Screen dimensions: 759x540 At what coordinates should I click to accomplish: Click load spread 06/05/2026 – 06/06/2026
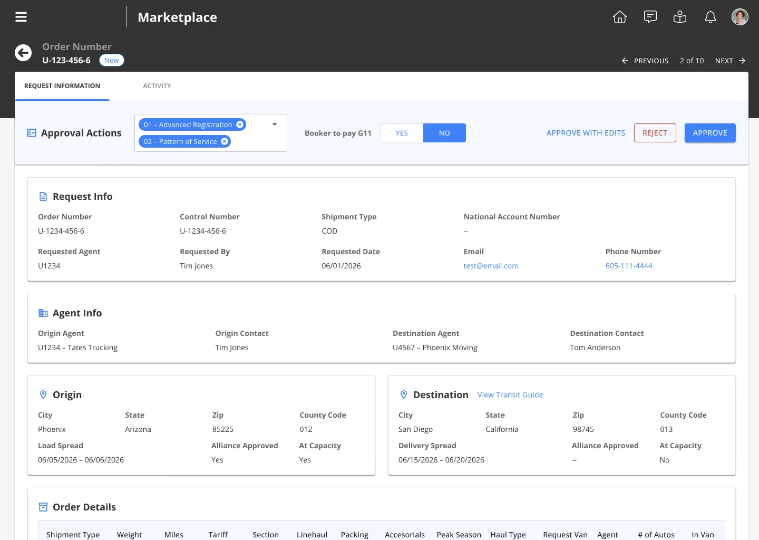[x=81, y=460]
